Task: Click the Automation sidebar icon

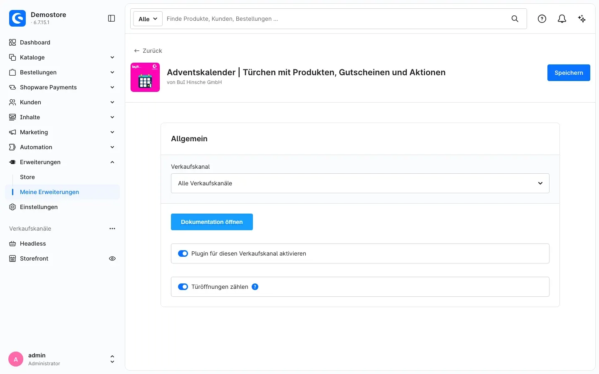Action: tap(12, 147)
